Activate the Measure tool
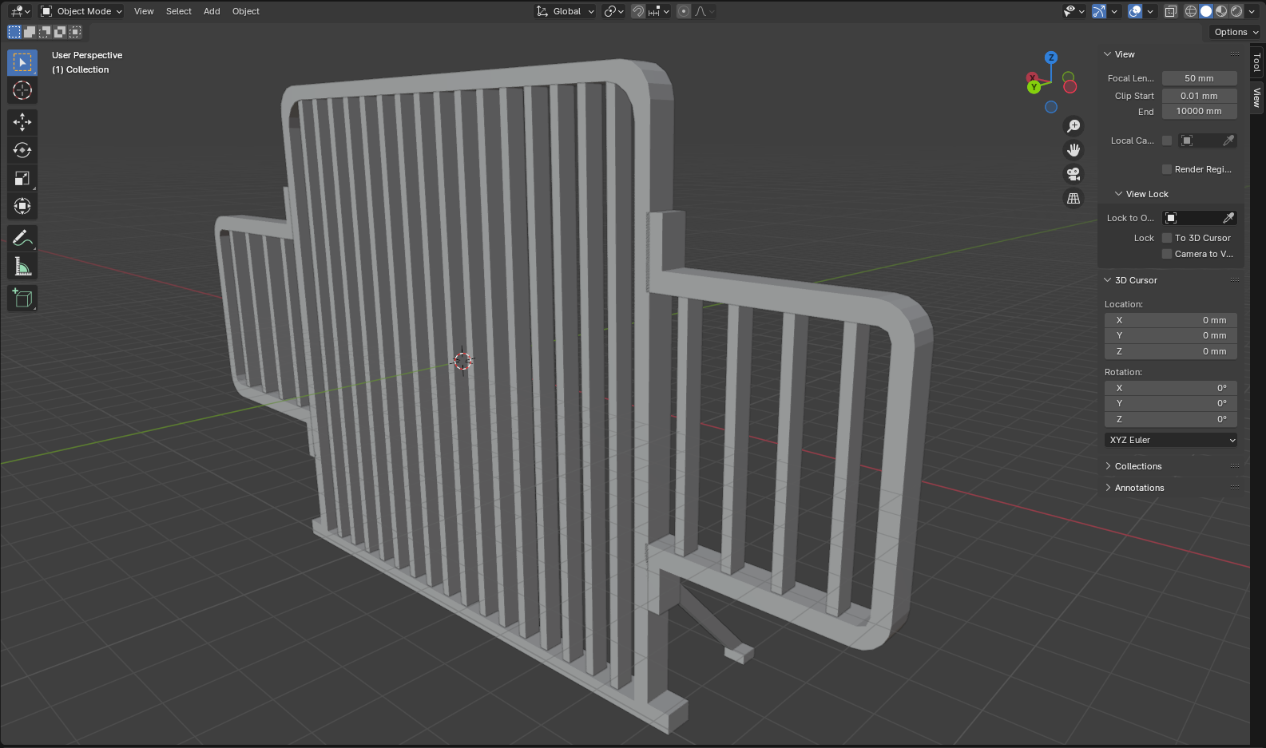This screenshot has height=748, width=1266. click(x=22, y=267)
